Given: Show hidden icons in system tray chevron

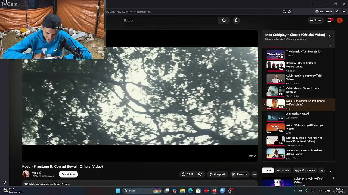Looking at the screenshot, I should (x=294, y=191).
